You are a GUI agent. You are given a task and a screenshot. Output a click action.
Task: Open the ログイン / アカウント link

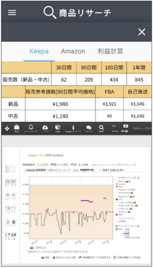point(142,128)
